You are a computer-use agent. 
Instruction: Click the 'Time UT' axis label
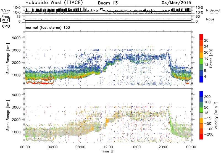(x=108, y=151)
